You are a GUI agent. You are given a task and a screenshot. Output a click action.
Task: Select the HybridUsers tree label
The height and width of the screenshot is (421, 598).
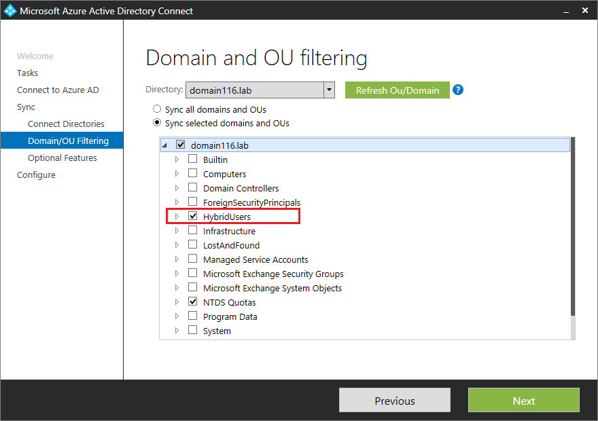pos(227,217)
